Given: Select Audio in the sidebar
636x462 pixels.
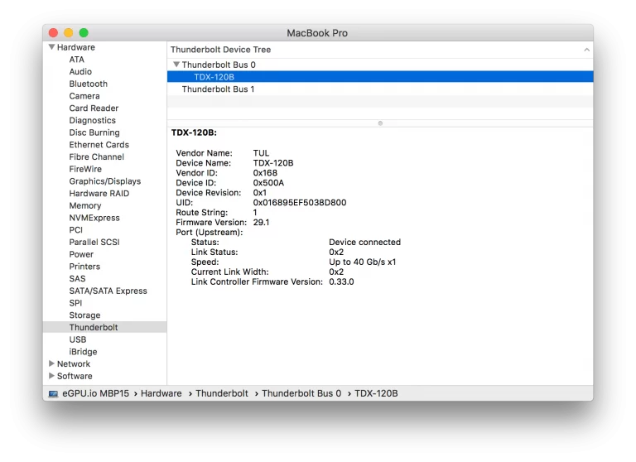Looking at the screenshot, I should 80,71.
